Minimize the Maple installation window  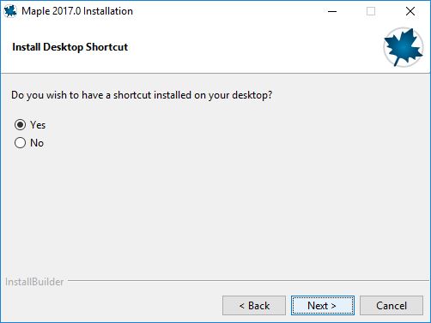click(x=332, y=11)
